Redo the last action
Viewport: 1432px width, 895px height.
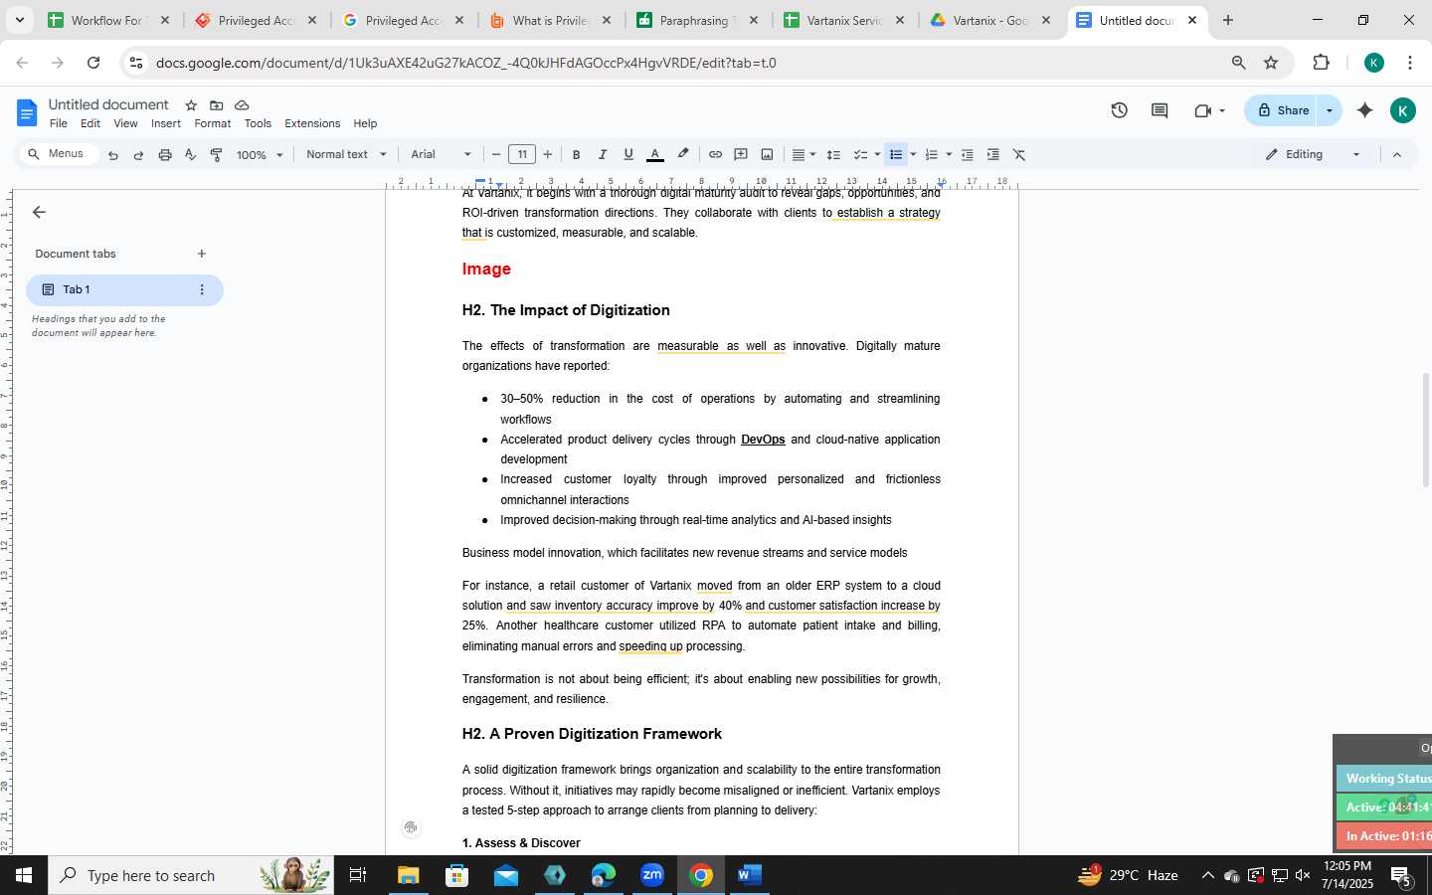(139, 154)
